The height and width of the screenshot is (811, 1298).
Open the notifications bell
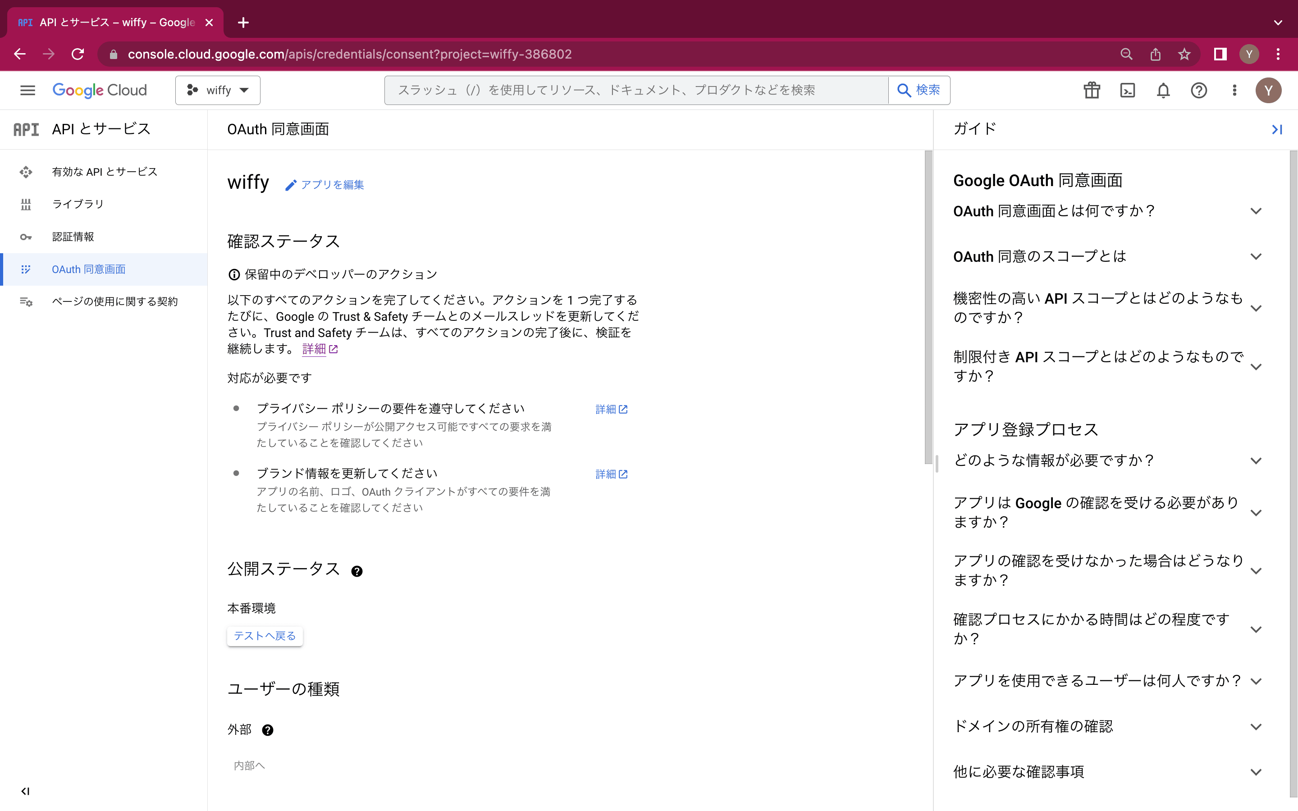(x=1163, y=90)
